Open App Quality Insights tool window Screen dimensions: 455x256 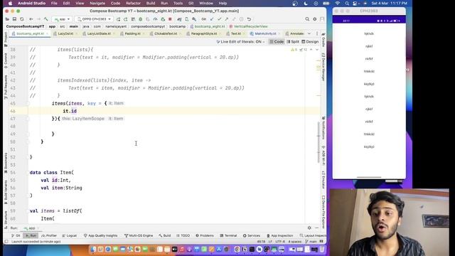pos(100,235)
